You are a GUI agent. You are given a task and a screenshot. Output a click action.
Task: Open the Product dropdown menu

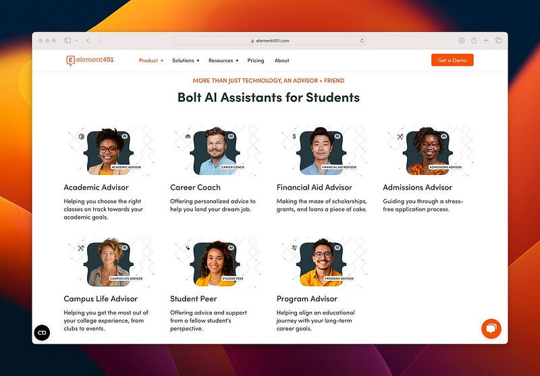pos(151,61)
